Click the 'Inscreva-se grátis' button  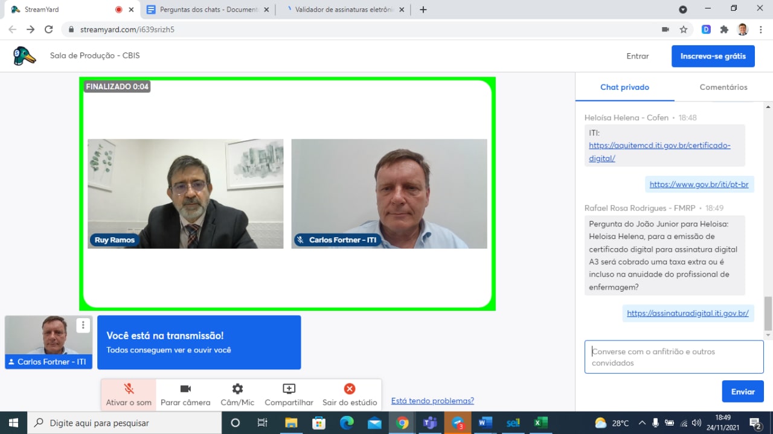click(x=713, y=56)
